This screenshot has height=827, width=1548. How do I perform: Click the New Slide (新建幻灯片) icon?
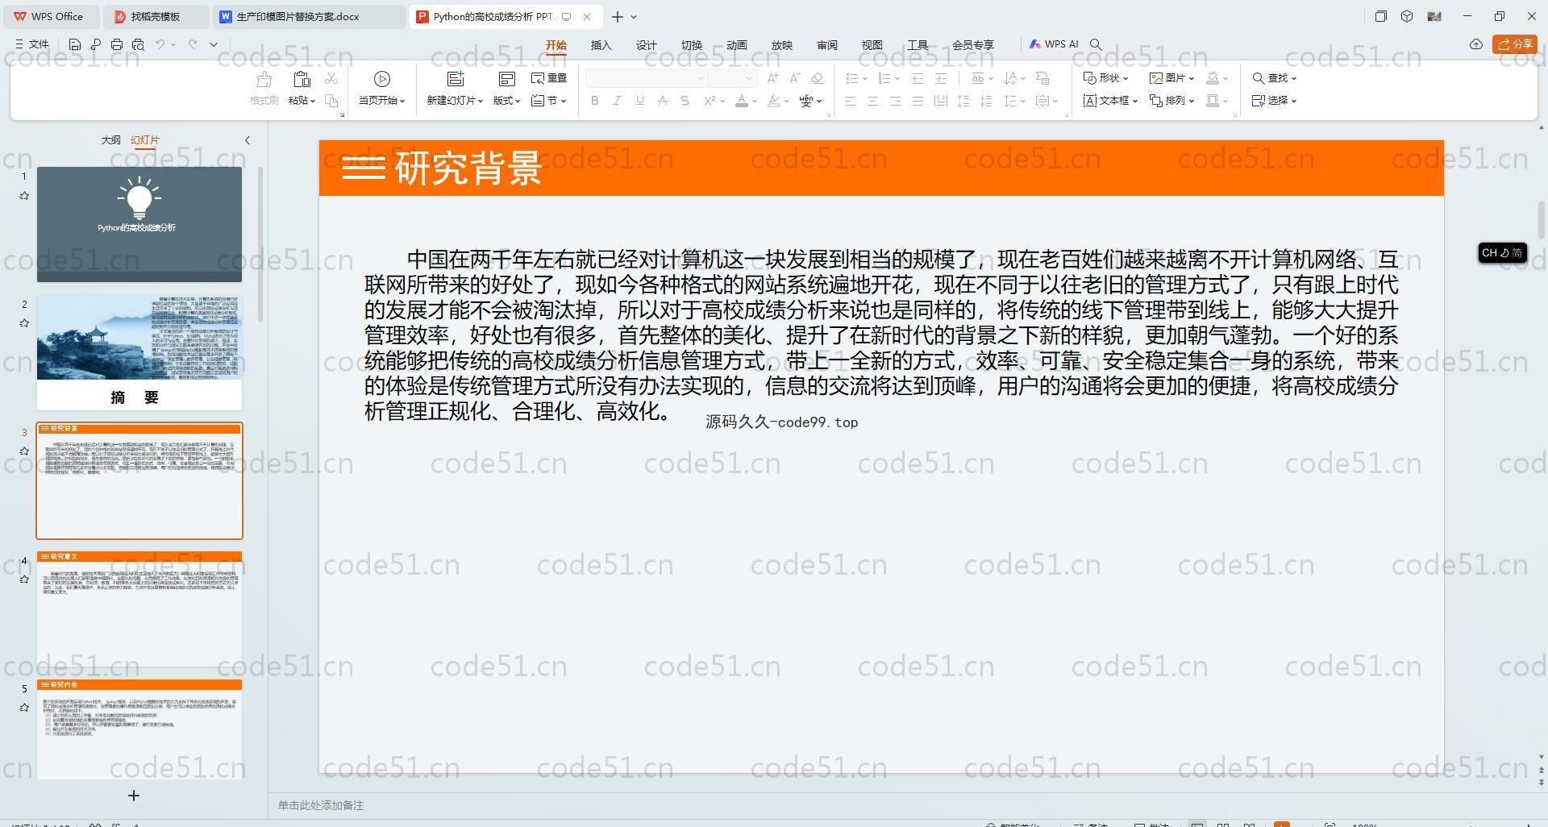(x=456, y=78)
